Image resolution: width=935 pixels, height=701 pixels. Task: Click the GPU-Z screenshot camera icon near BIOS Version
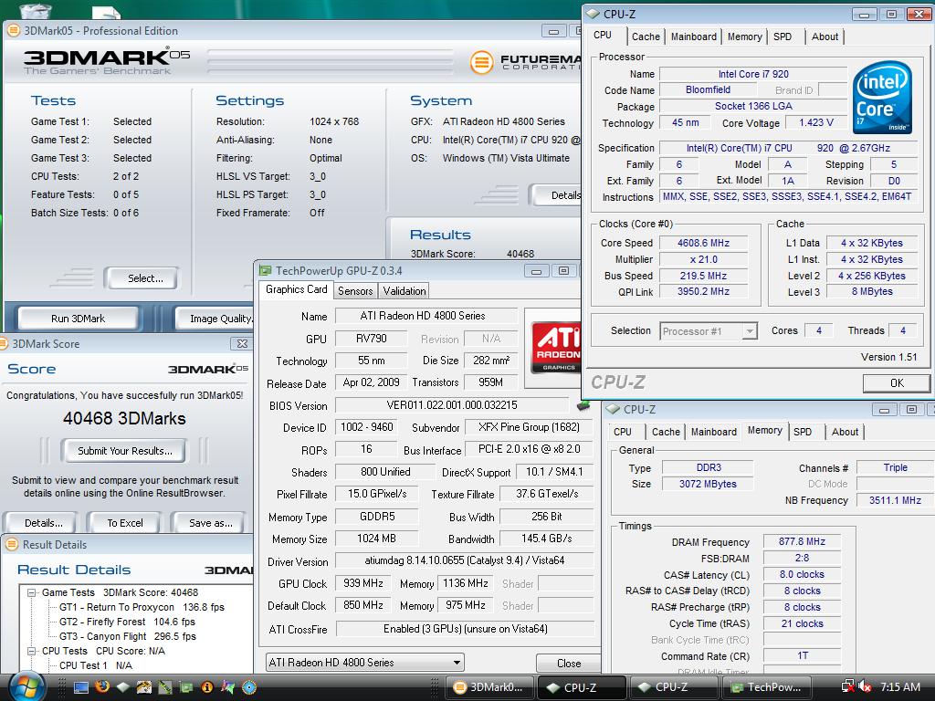tap(583, 406)
